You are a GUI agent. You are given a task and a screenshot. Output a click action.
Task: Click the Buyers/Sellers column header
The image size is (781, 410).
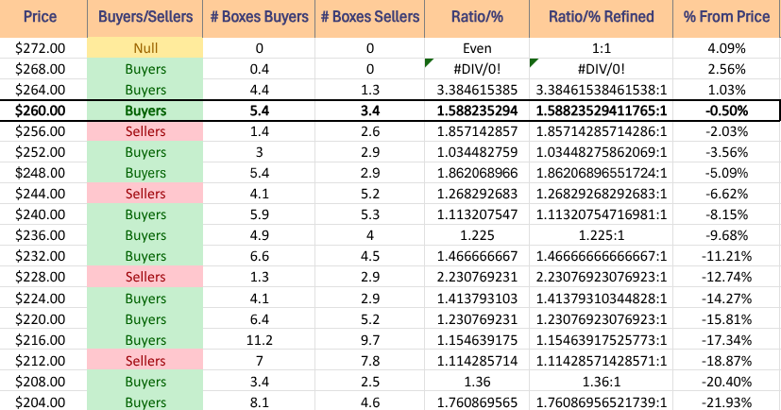coord(144,18)
